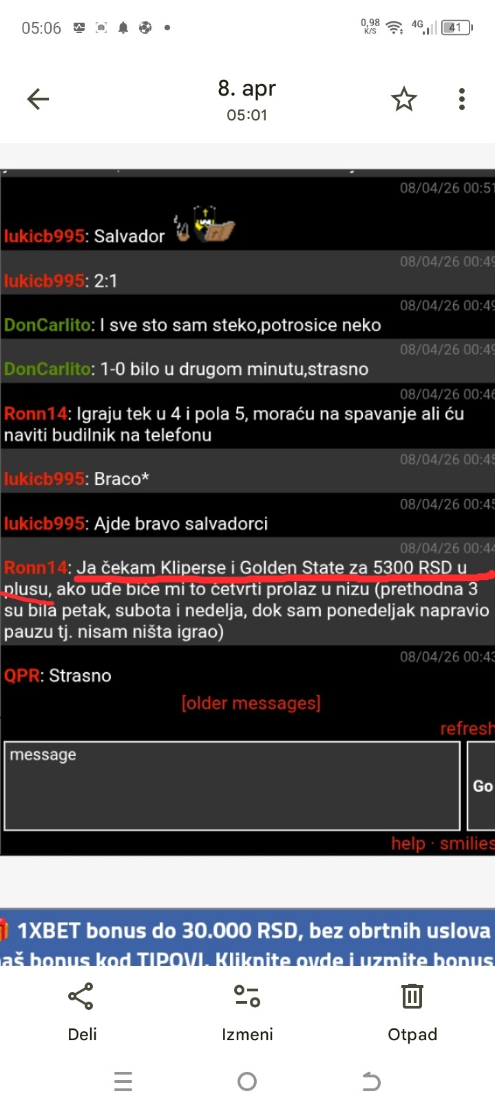Tap the Izmeni edit sliders icon
The image size is (495, 1109).
(x=246, y=996)
